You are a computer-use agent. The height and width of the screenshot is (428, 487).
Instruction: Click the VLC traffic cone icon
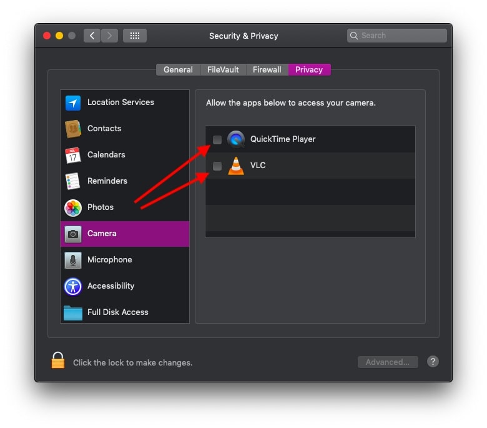point(236,166)
